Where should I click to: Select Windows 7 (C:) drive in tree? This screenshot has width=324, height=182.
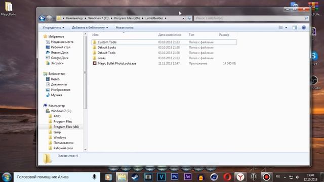pos(61,111)
